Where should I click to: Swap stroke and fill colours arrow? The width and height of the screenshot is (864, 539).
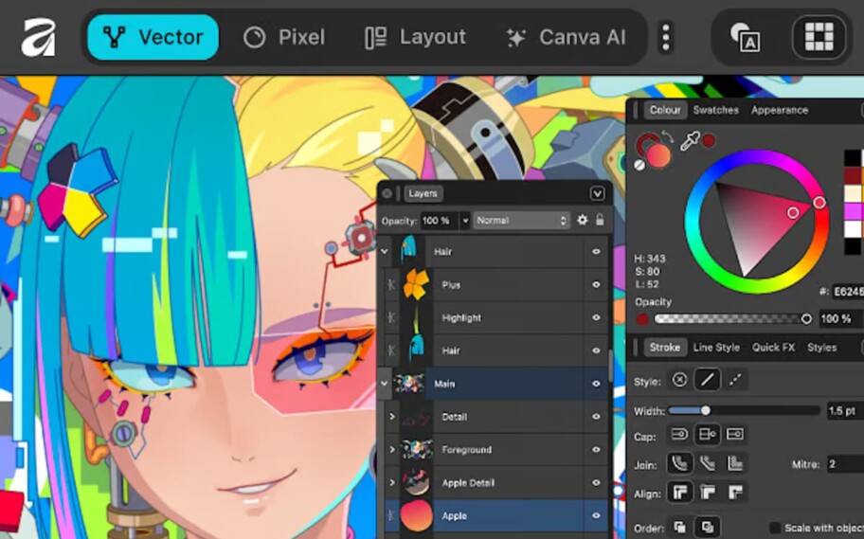coord(667,135)
